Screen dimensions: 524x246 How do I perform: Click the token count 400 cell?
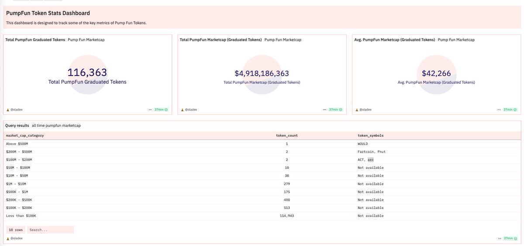click(287, 200)
